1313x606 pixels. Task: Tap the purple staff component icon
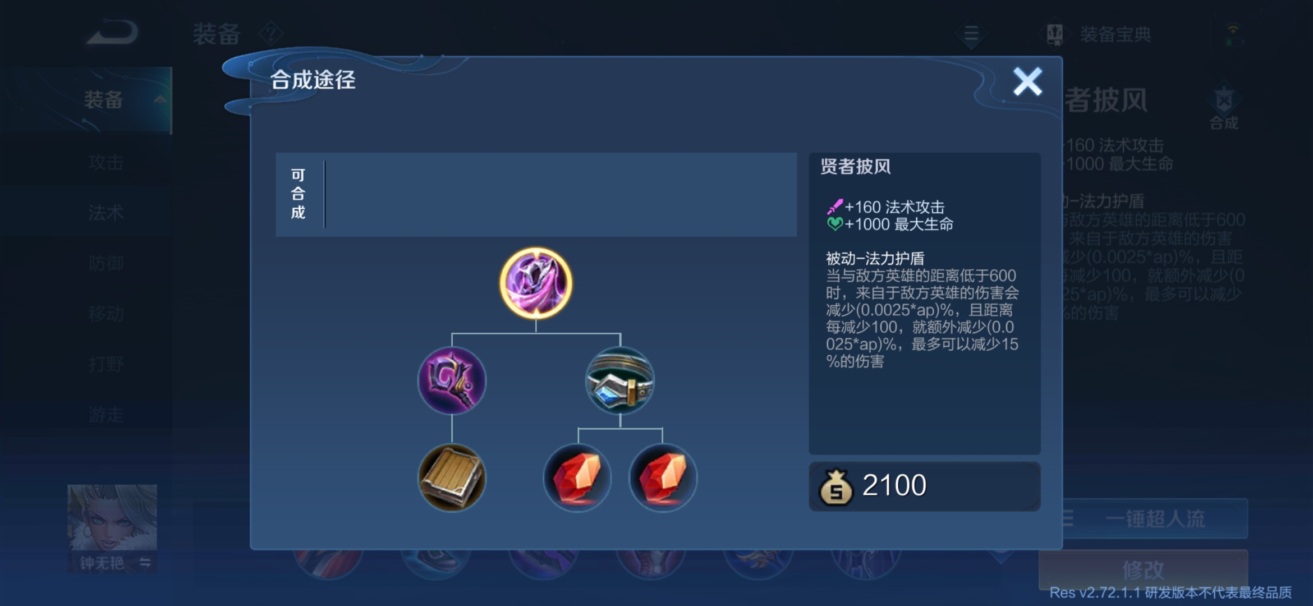point(452,380)
